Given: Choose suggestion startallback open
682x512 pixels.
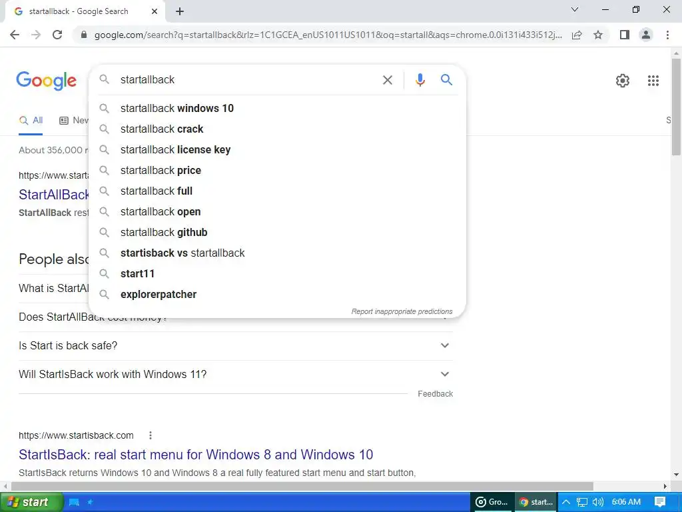Looking at the screenshot, I should pos(277,211).
